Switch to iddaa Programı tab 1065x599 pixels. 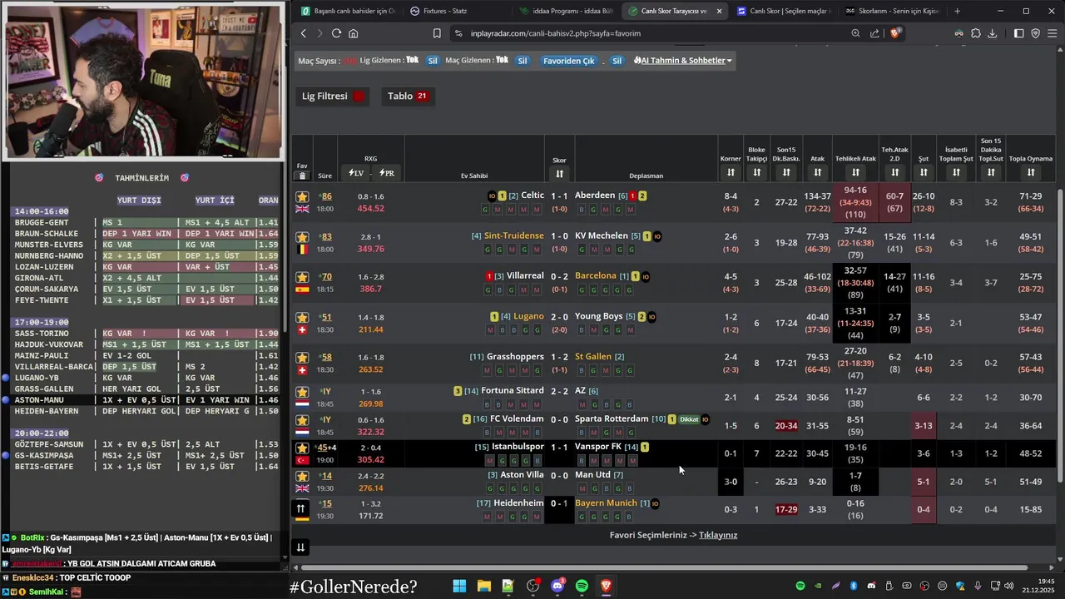(x=566, y=11)
